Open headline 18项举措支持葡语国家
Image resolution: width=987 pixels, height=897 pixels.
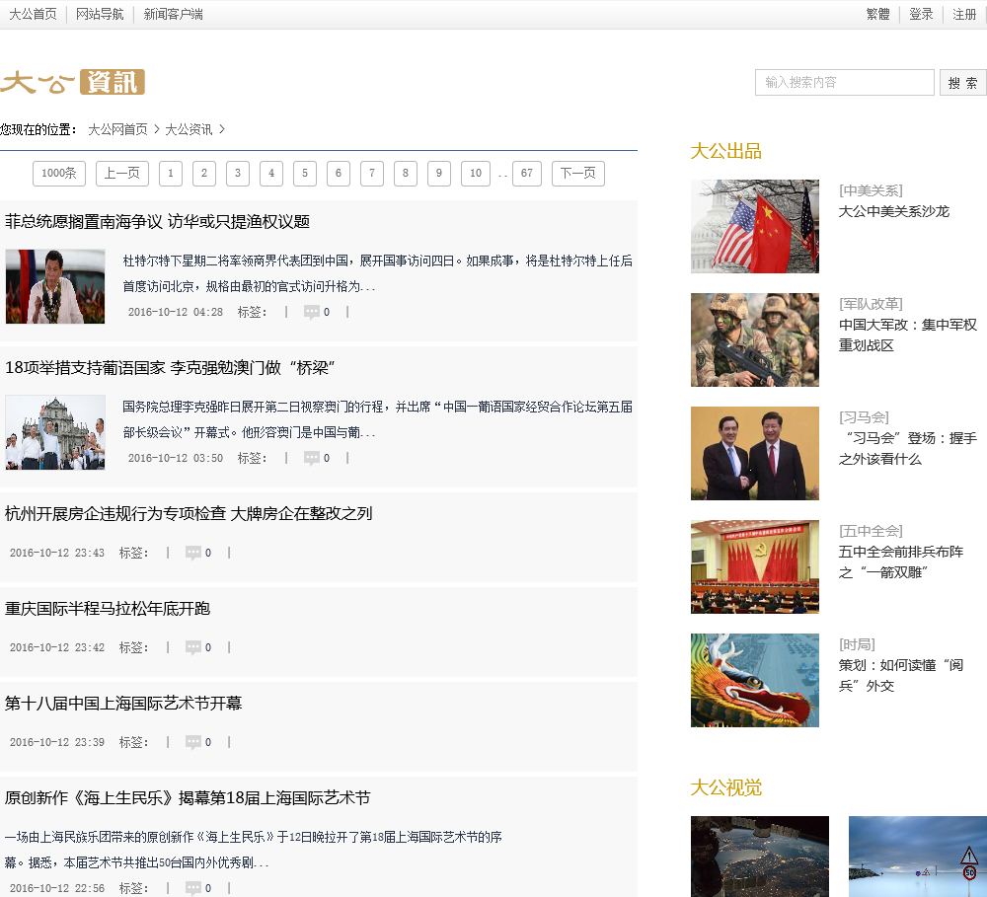tap(170, 368)
